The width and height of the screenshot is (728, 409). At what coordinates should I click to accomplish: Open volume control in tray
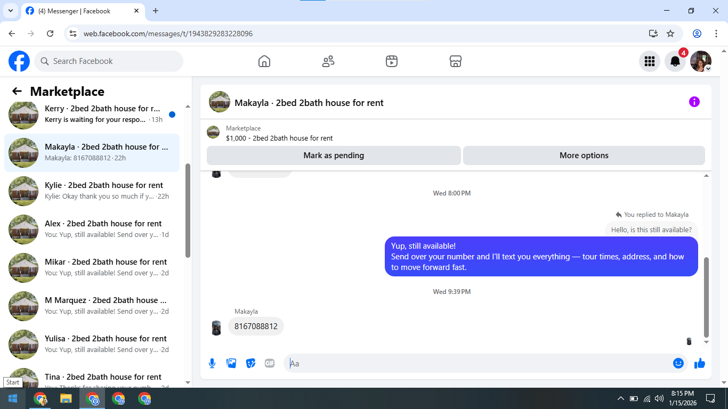(659, 398)
